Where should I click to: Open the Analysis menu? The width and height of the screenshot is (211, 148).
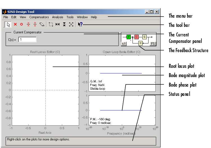pyautogui.click(x=58, y=17)
